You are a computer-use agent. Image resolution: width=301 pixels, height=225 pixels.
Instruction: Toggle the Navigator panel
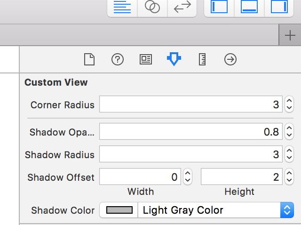pyautogui.click(x=219, y=7)
